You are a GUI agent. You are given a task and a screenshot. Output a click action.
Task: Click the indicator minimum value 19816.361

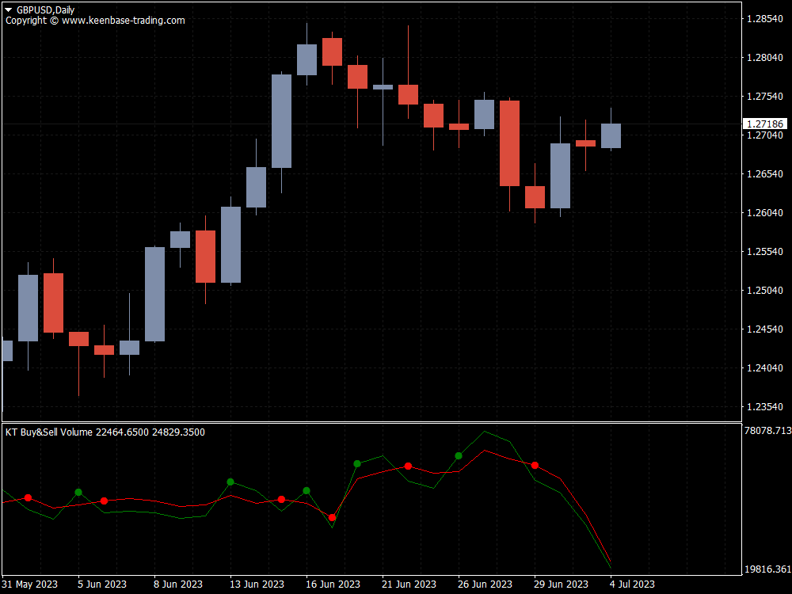(x=764, y=568)
